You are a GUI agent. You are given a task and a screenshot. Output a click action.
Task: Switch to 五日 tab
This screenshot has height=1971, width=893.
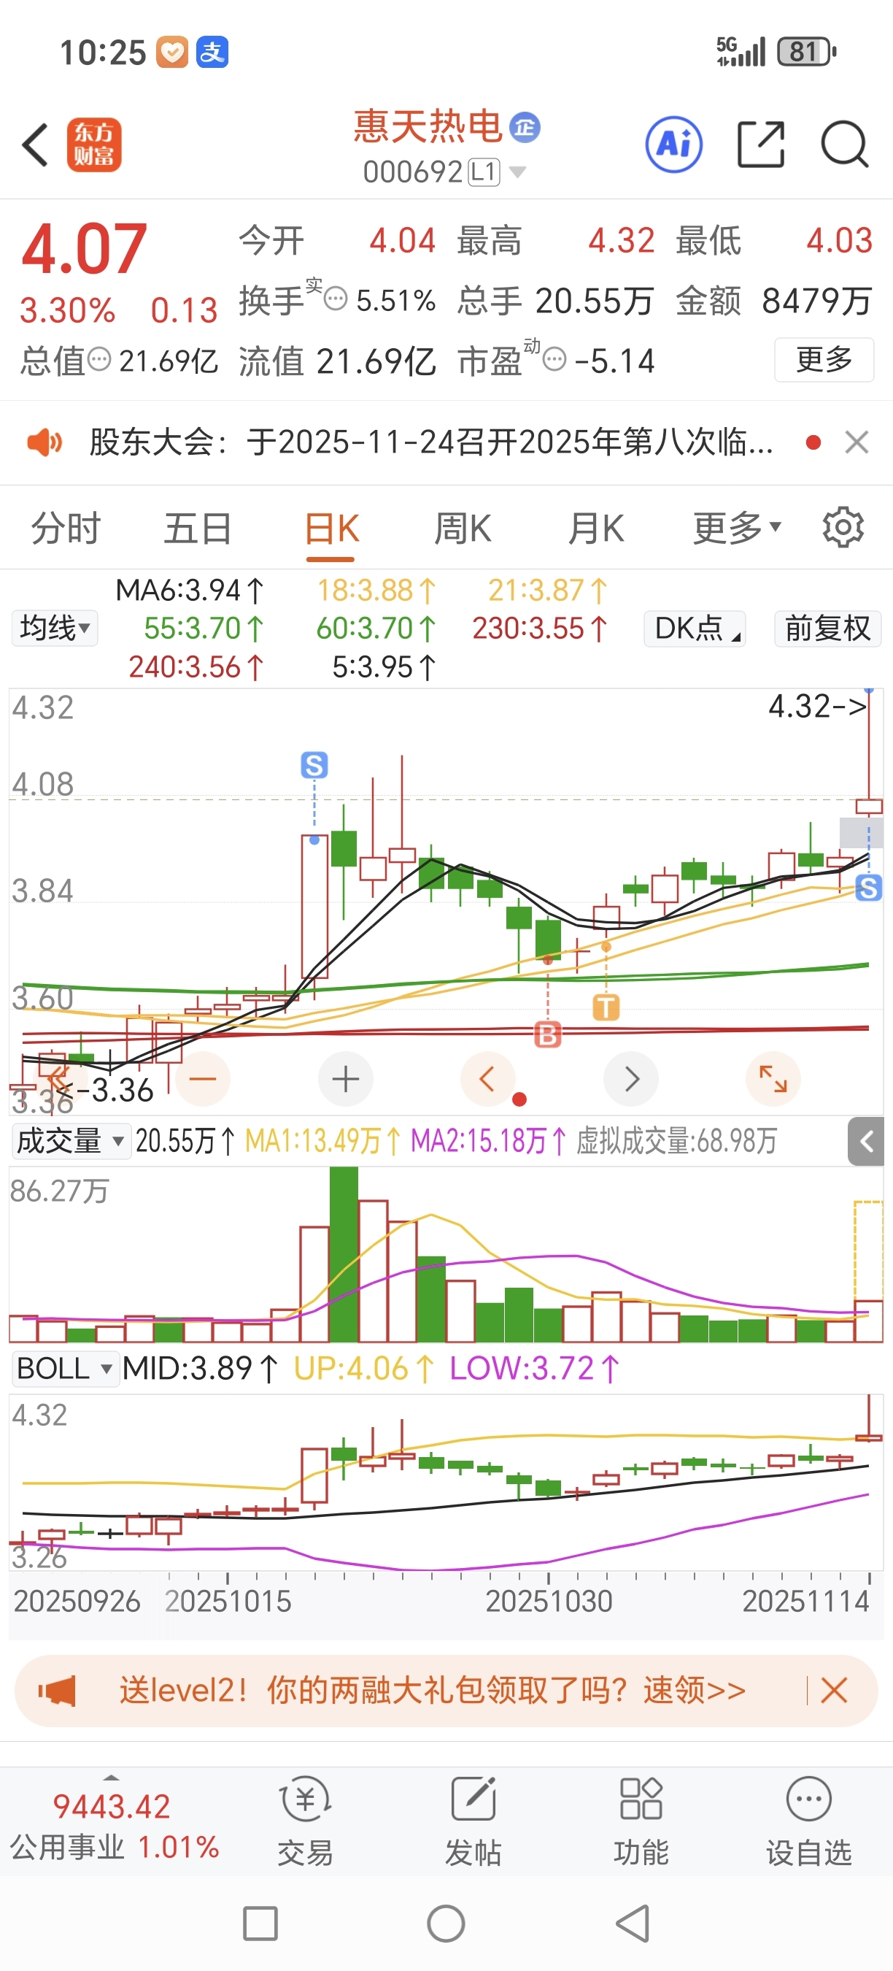[198, 528]
